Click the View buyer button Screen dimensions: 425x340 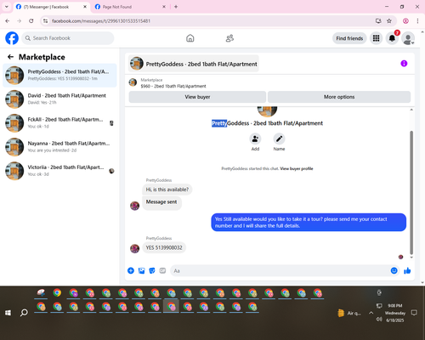(x=197, y=97)
